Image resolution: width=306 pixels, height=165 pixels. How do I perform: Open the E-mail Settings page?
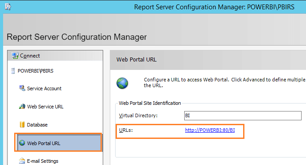click(x=43, y=161)
